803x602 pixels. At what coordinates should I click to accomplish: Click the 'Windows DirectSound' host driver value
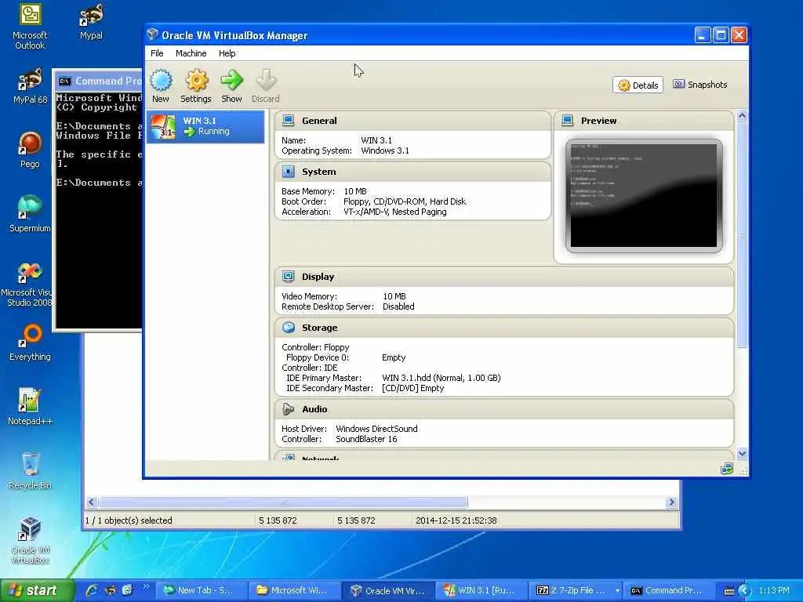(x=376, y=429)
